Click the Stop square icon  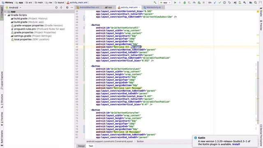pos(204,2)
